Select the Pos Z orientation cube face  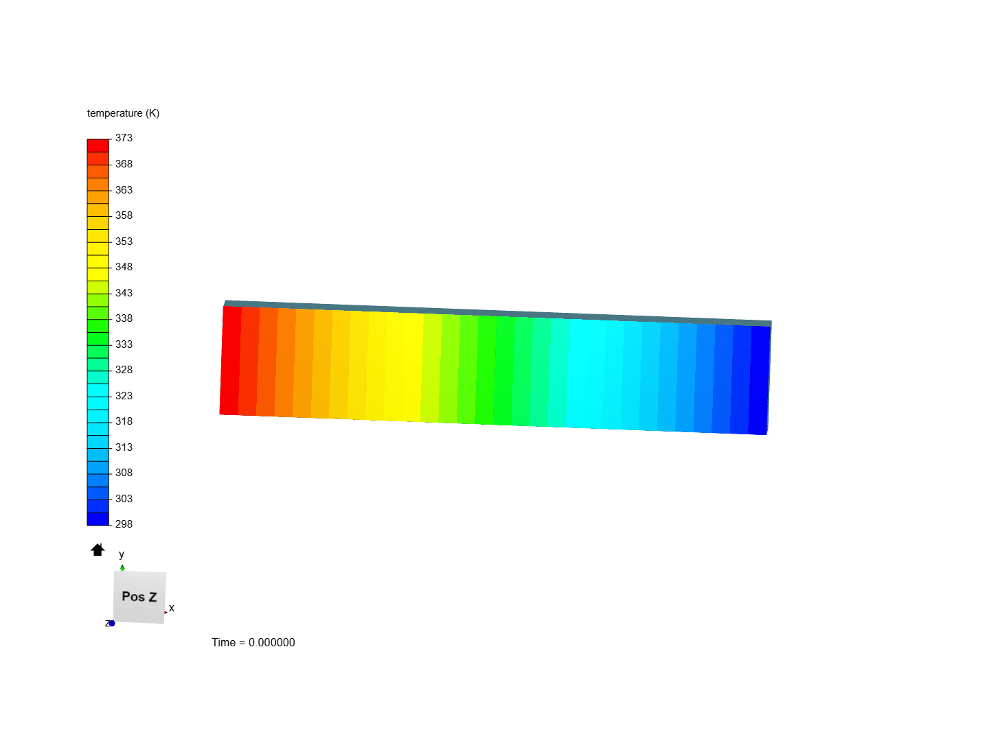[139, 597]
